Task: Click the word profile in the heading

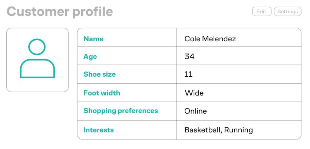Action: coord(93,12)
